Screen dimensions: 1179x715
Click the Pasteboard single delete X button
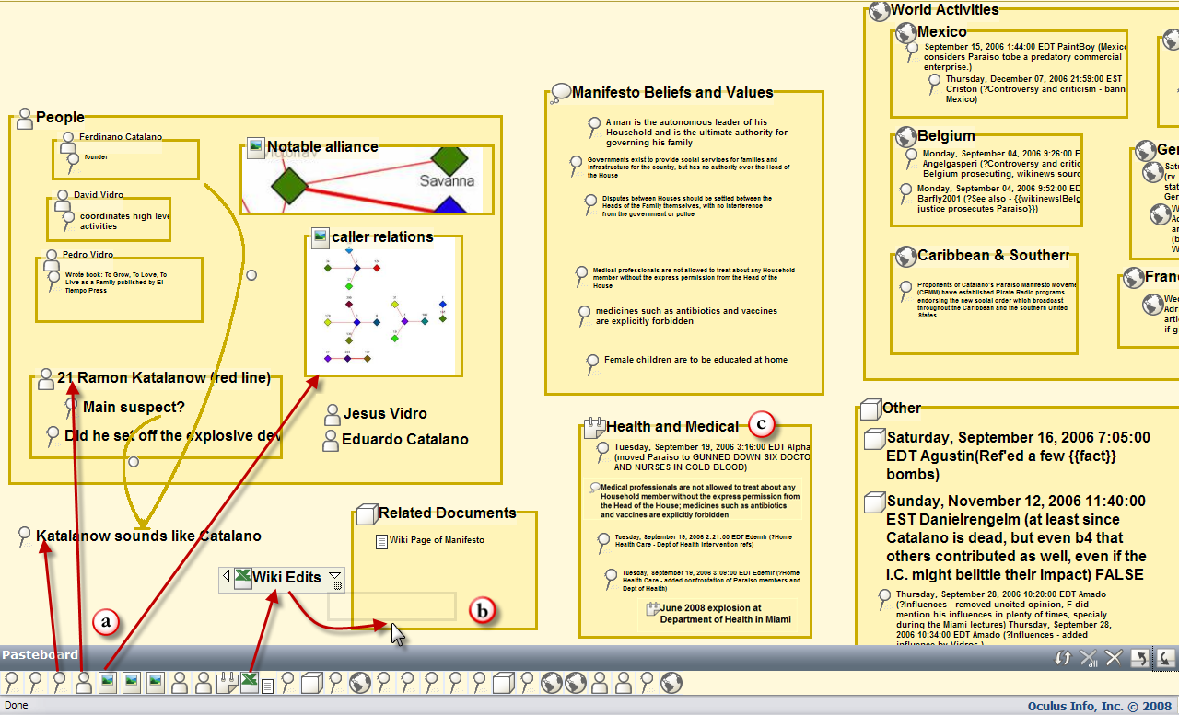coord(1114,657)
